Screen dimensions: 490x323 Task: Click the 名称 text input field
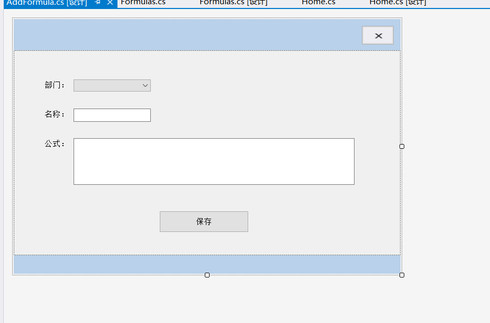pos(112,115)
